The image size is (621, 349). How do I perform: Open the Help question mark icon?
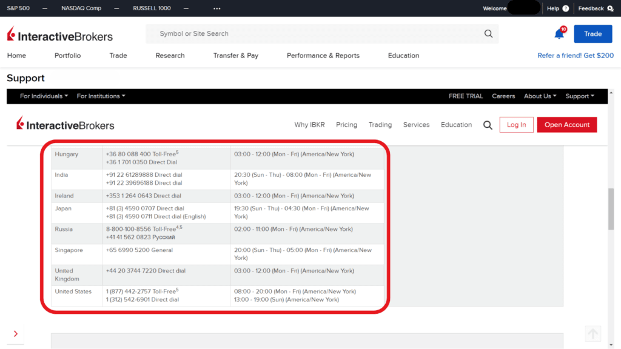point(566,8)
